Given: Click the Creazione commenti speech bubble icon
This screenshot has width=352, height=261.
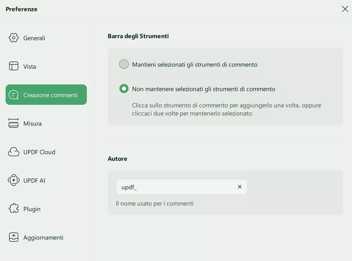Looking at the screenshot, I should pyautogui.click(x=14, y=95).
